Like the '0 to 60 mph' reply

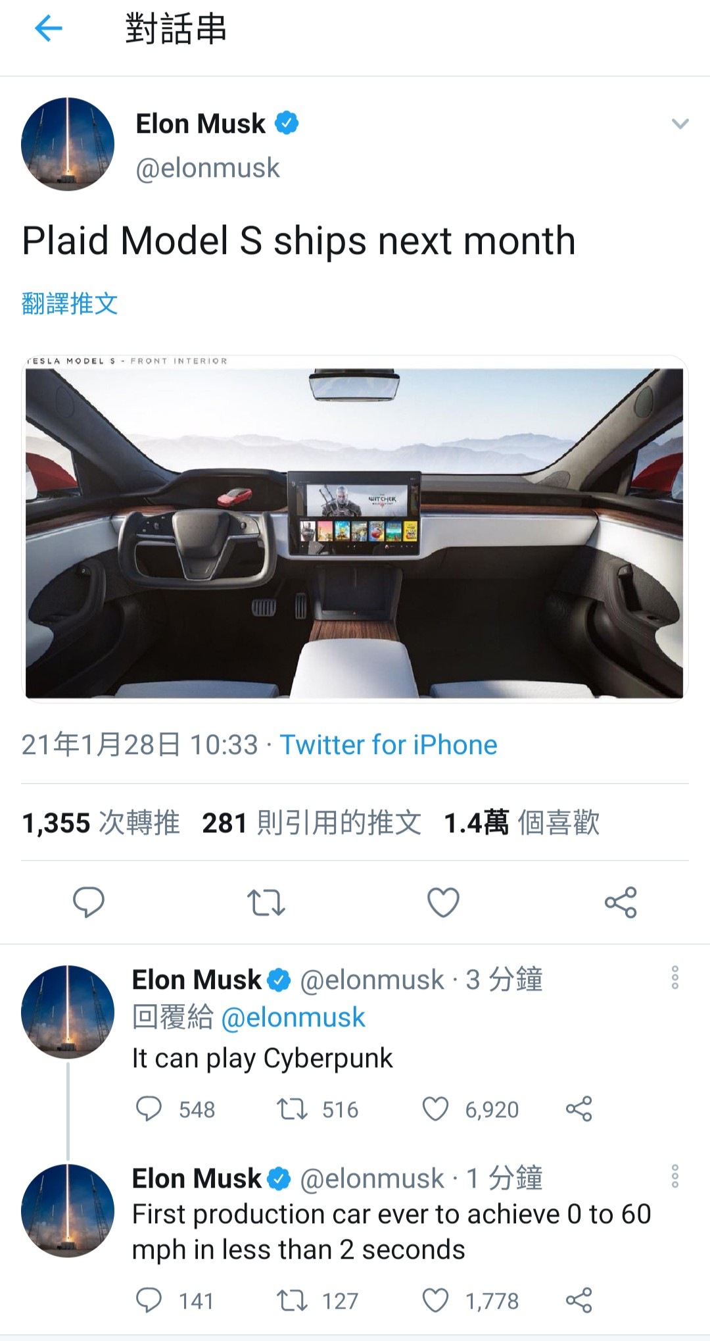pos(435,1300)
